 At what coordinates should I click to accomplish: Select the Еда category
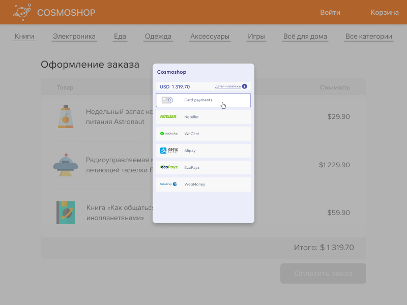tap(120, 36)
